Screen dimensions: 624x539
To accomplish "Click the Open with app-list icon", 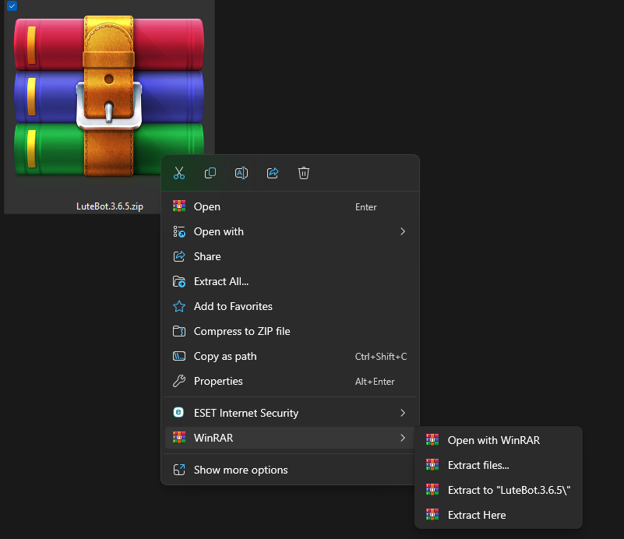I will (x=179, y=231).
